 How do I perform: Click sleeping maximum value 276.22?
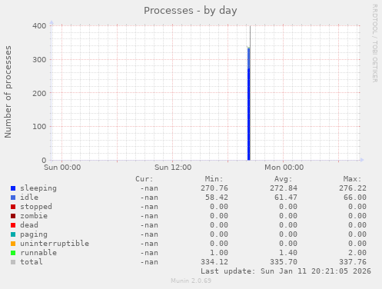(353, 188)
